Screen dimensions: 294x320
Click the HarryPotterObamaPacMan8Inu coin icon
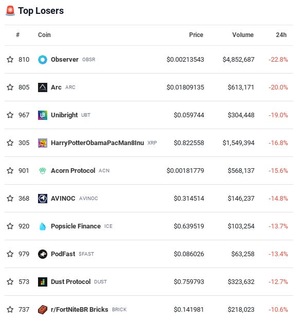(x=43, y=143)
